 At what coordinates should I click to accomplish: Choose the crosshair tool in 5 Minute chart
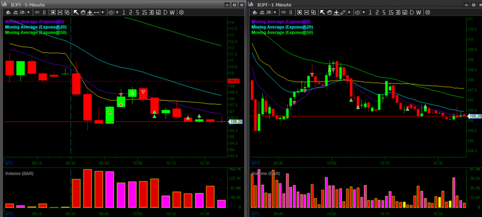(x=90, y=12)
